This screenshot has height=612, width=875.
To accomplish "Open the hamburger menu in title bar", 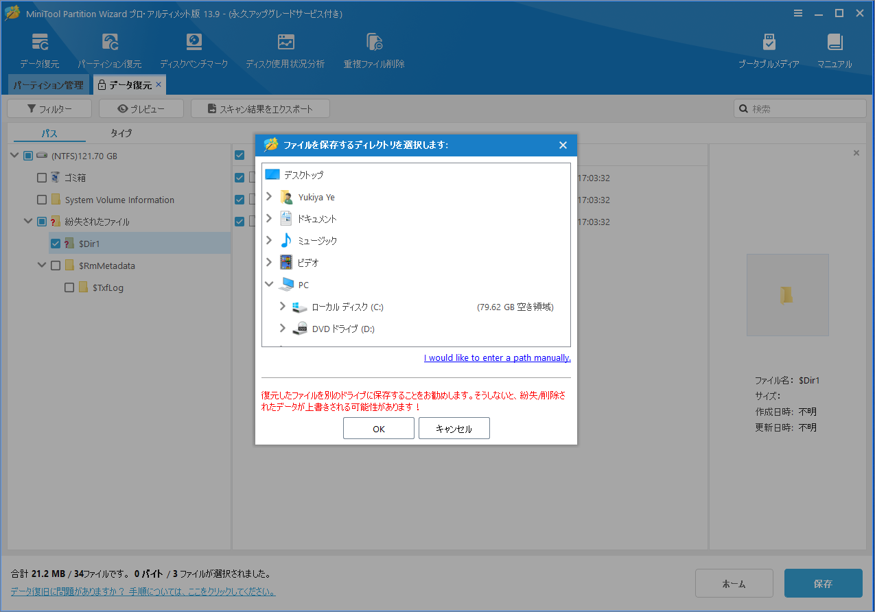I will (x=798, y=13).
